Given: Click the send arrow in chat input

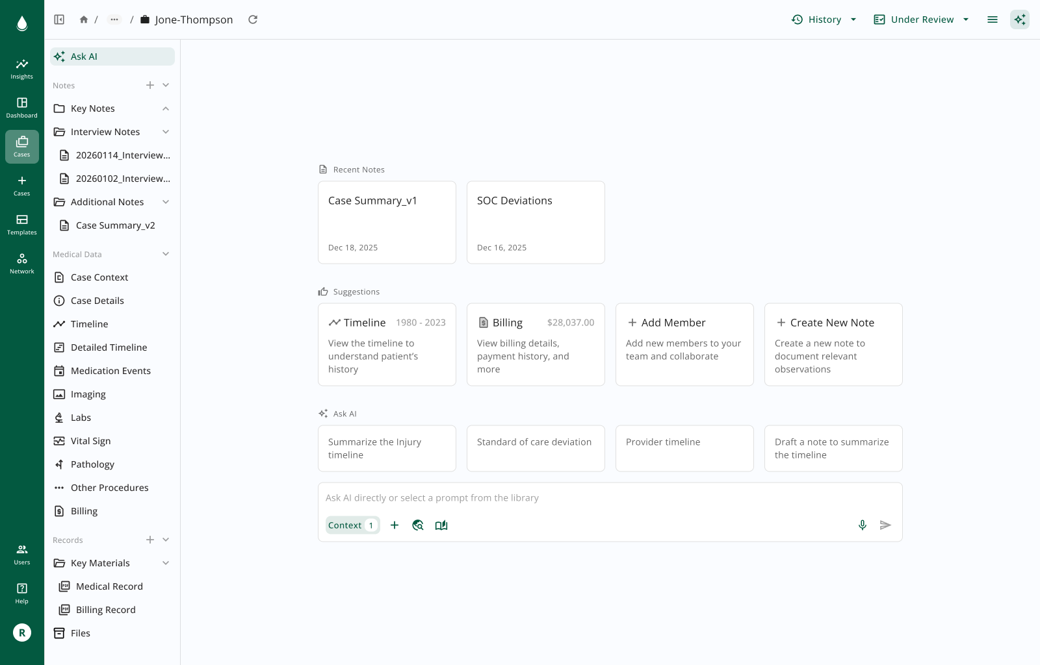Looking at the screenshot, I should tap(885, 525).
